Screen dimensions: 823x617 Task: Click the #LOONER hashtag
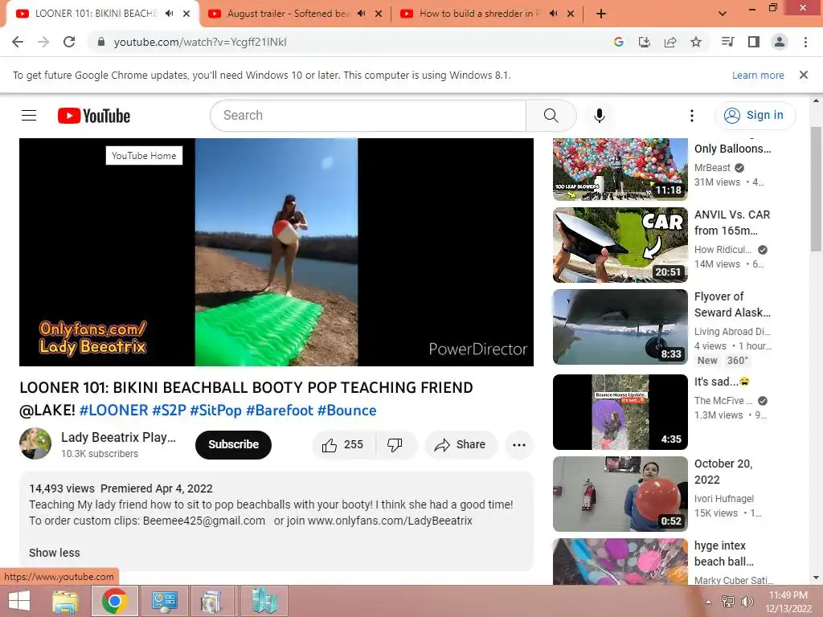click(114, 411)
